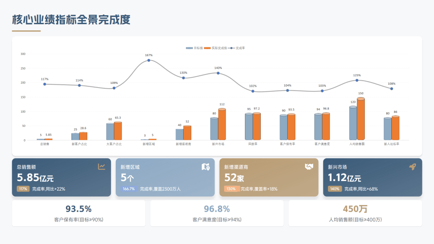Select the 167% peak data point on line
Image resolution: width=434 pixels, height=244 pixels.
tap(149, 60)
